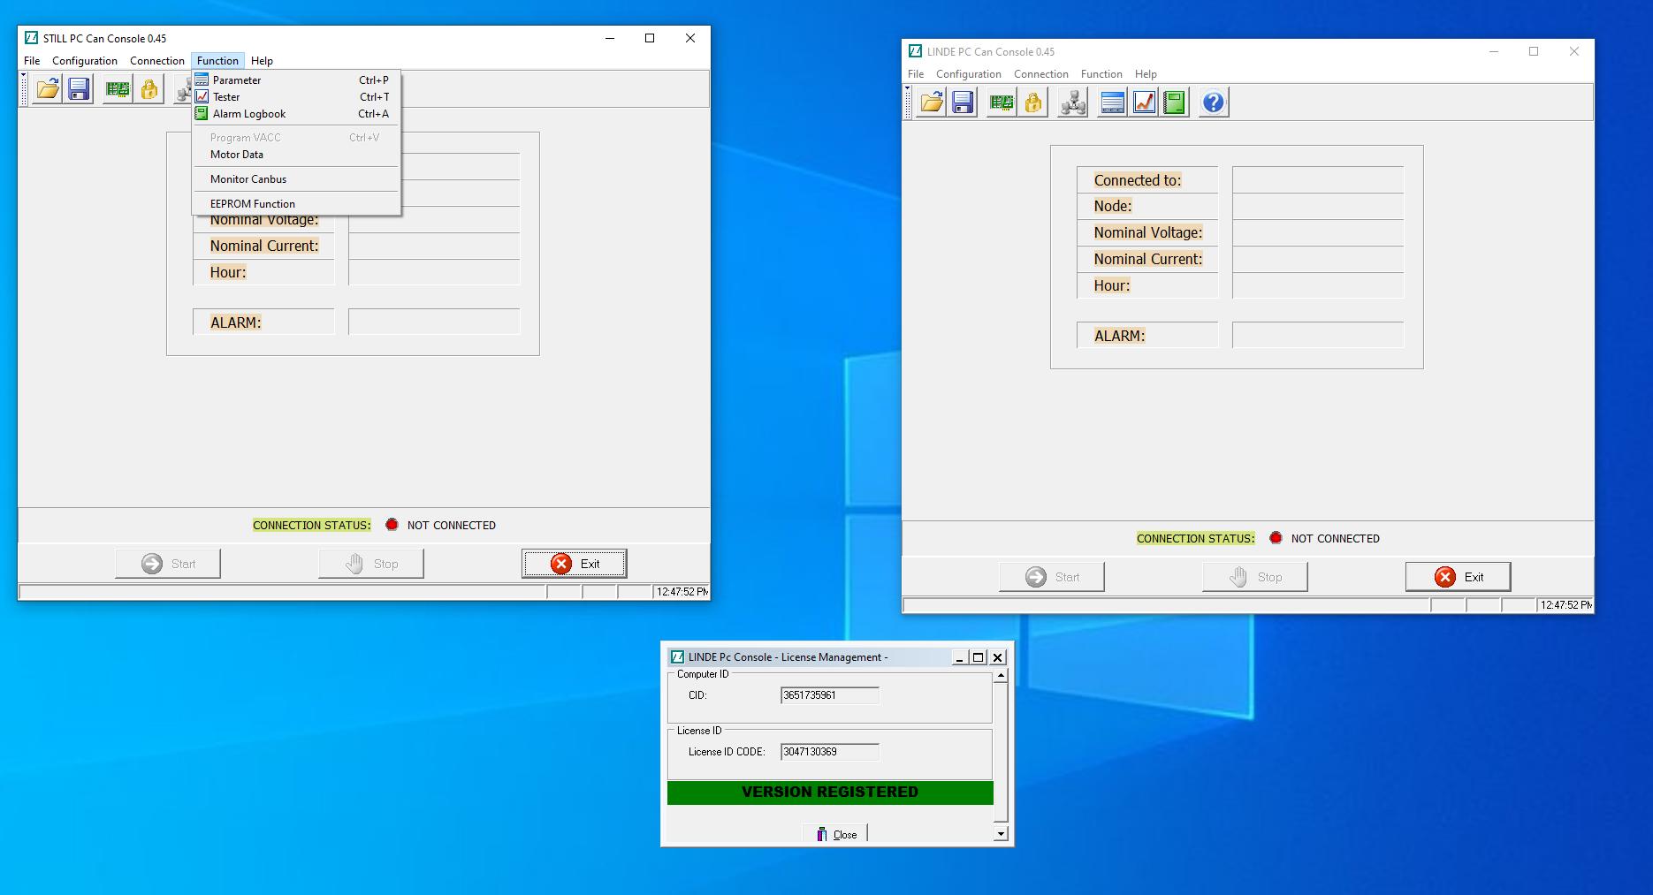This screenshot has height=895, width=1653.
Task: Click ALARM value field in STILL console
Action: 434,322
